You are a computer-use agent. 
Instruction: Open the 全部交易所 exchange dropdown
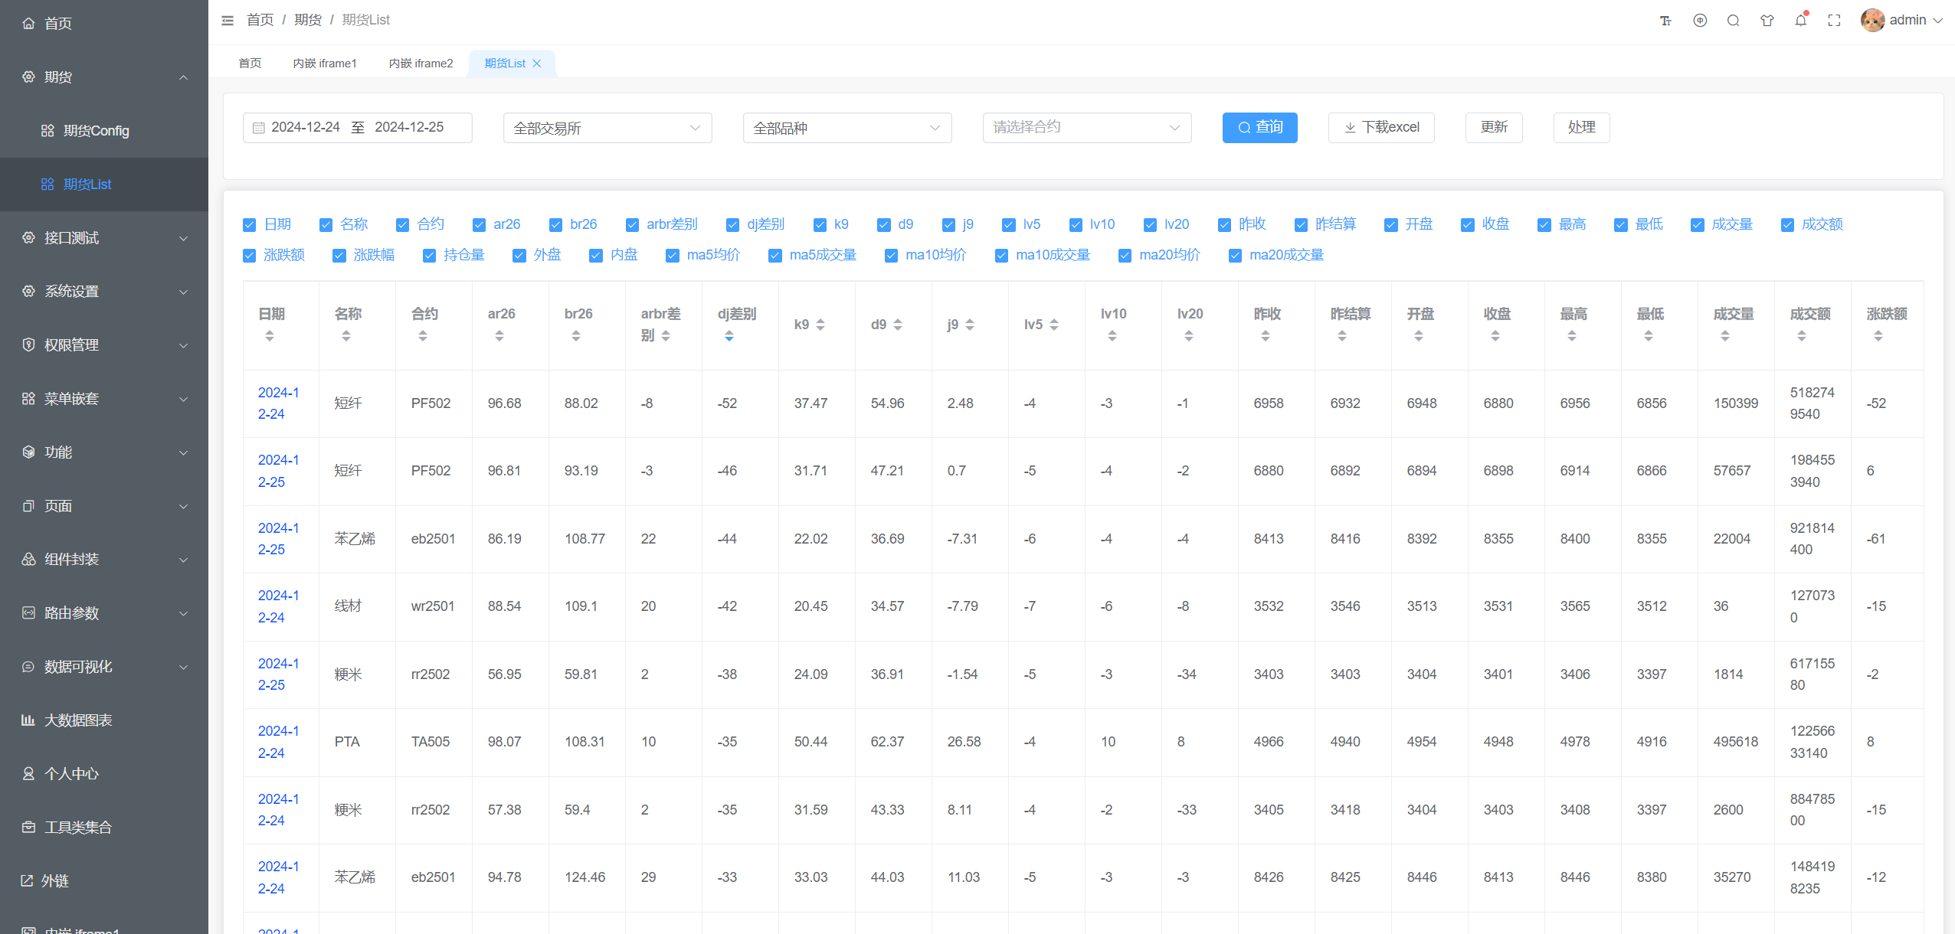pyautogui.click(x=607, y=128)
